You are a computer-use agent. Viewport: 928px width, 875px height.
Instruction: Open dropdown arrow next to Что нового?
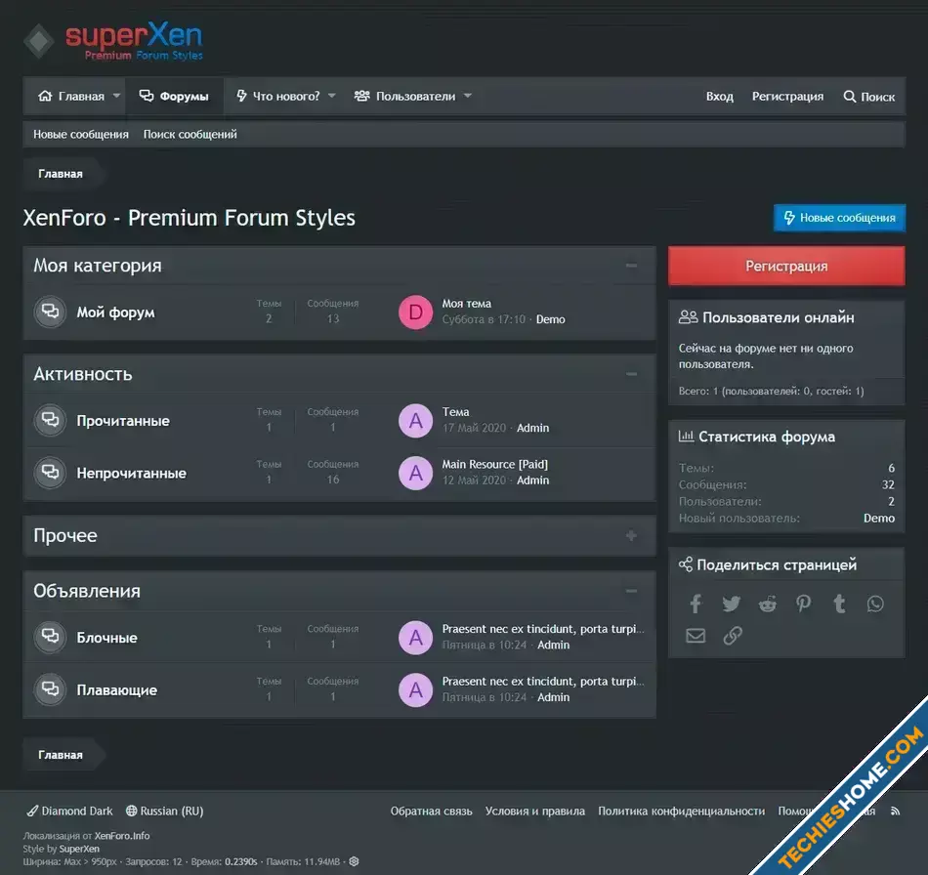331,96
